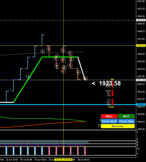Click the green BUY button
This screenshot has width=146, height=162.
click(126, 116)
